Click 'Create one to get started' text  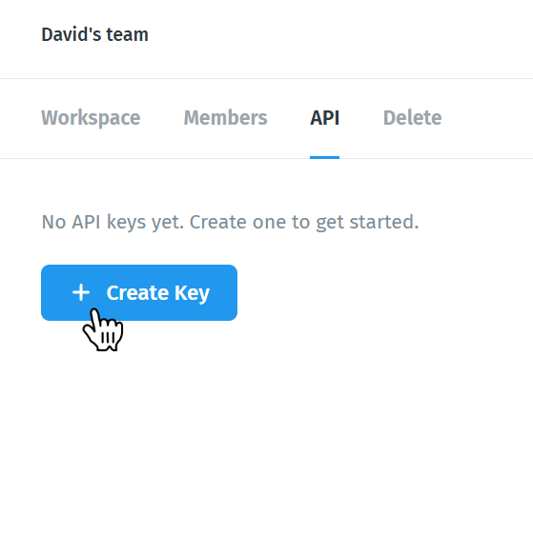pos(304,222)
